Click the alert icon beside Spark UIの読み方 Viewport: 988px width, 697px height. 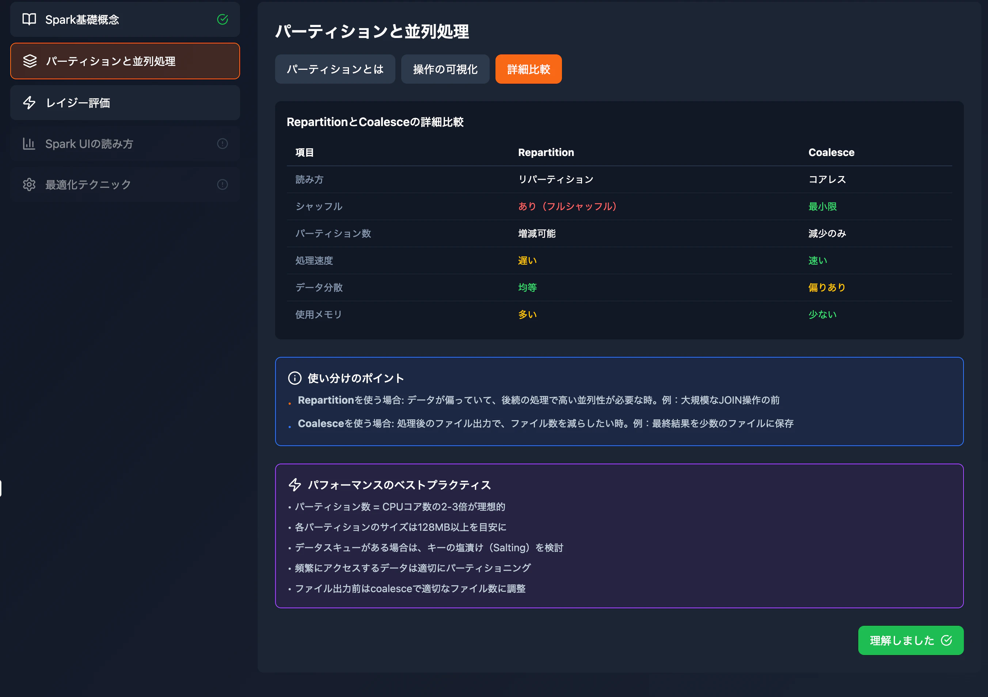223,144
